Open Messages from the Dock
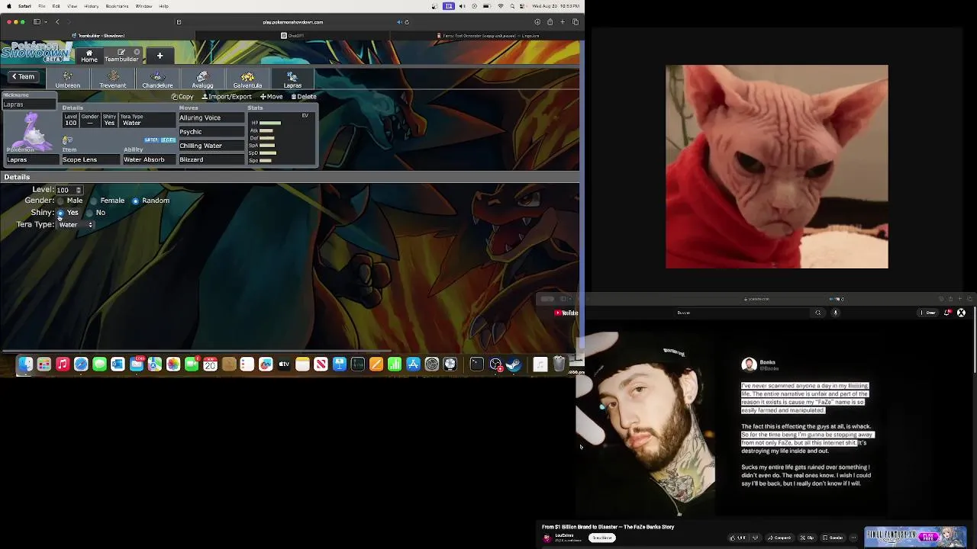The width and height of the screenshot is (977, 549). (99, 364)
